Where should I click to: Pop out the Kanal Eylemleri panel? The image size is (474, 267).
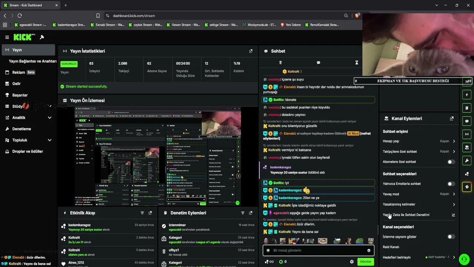tap(451, 119)
